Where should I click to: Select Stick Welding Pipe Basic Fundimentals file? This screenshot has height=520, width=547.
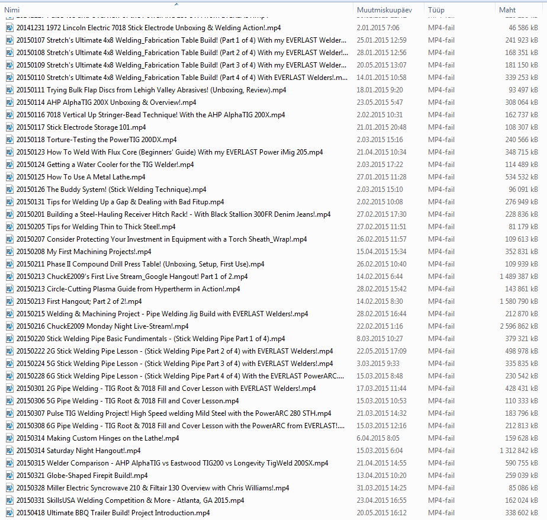pos(150,339)
